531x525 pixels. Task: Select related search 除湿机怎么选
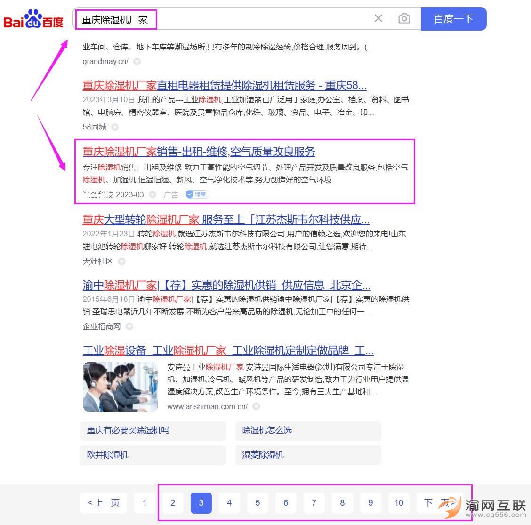click(x=267, y=430)
